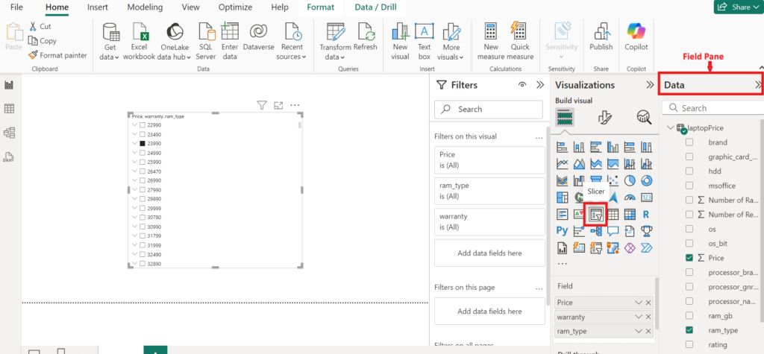
Task: Select the Slicer visualization
Action: coord(596,214)
